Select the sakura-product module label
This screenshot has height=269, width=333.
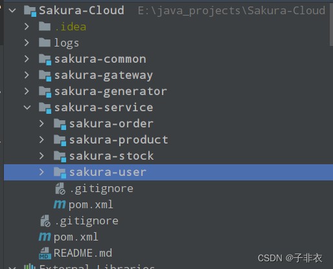click(x=119, y=140)
